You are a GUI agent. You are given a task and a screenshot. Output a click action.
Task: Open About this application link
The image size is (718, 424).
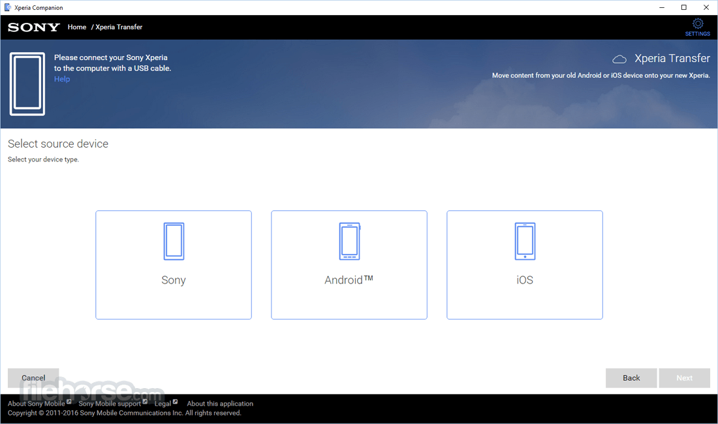(220, 403)
